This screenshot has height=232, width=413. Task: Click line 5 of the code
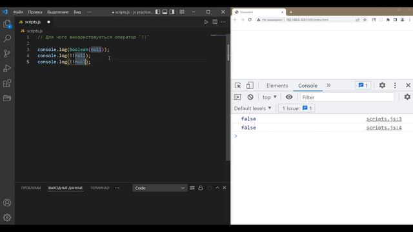coord(64,62)
